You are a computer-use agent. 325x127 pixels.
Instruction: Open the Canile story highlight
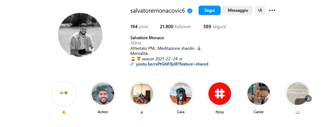click(258, 94)
